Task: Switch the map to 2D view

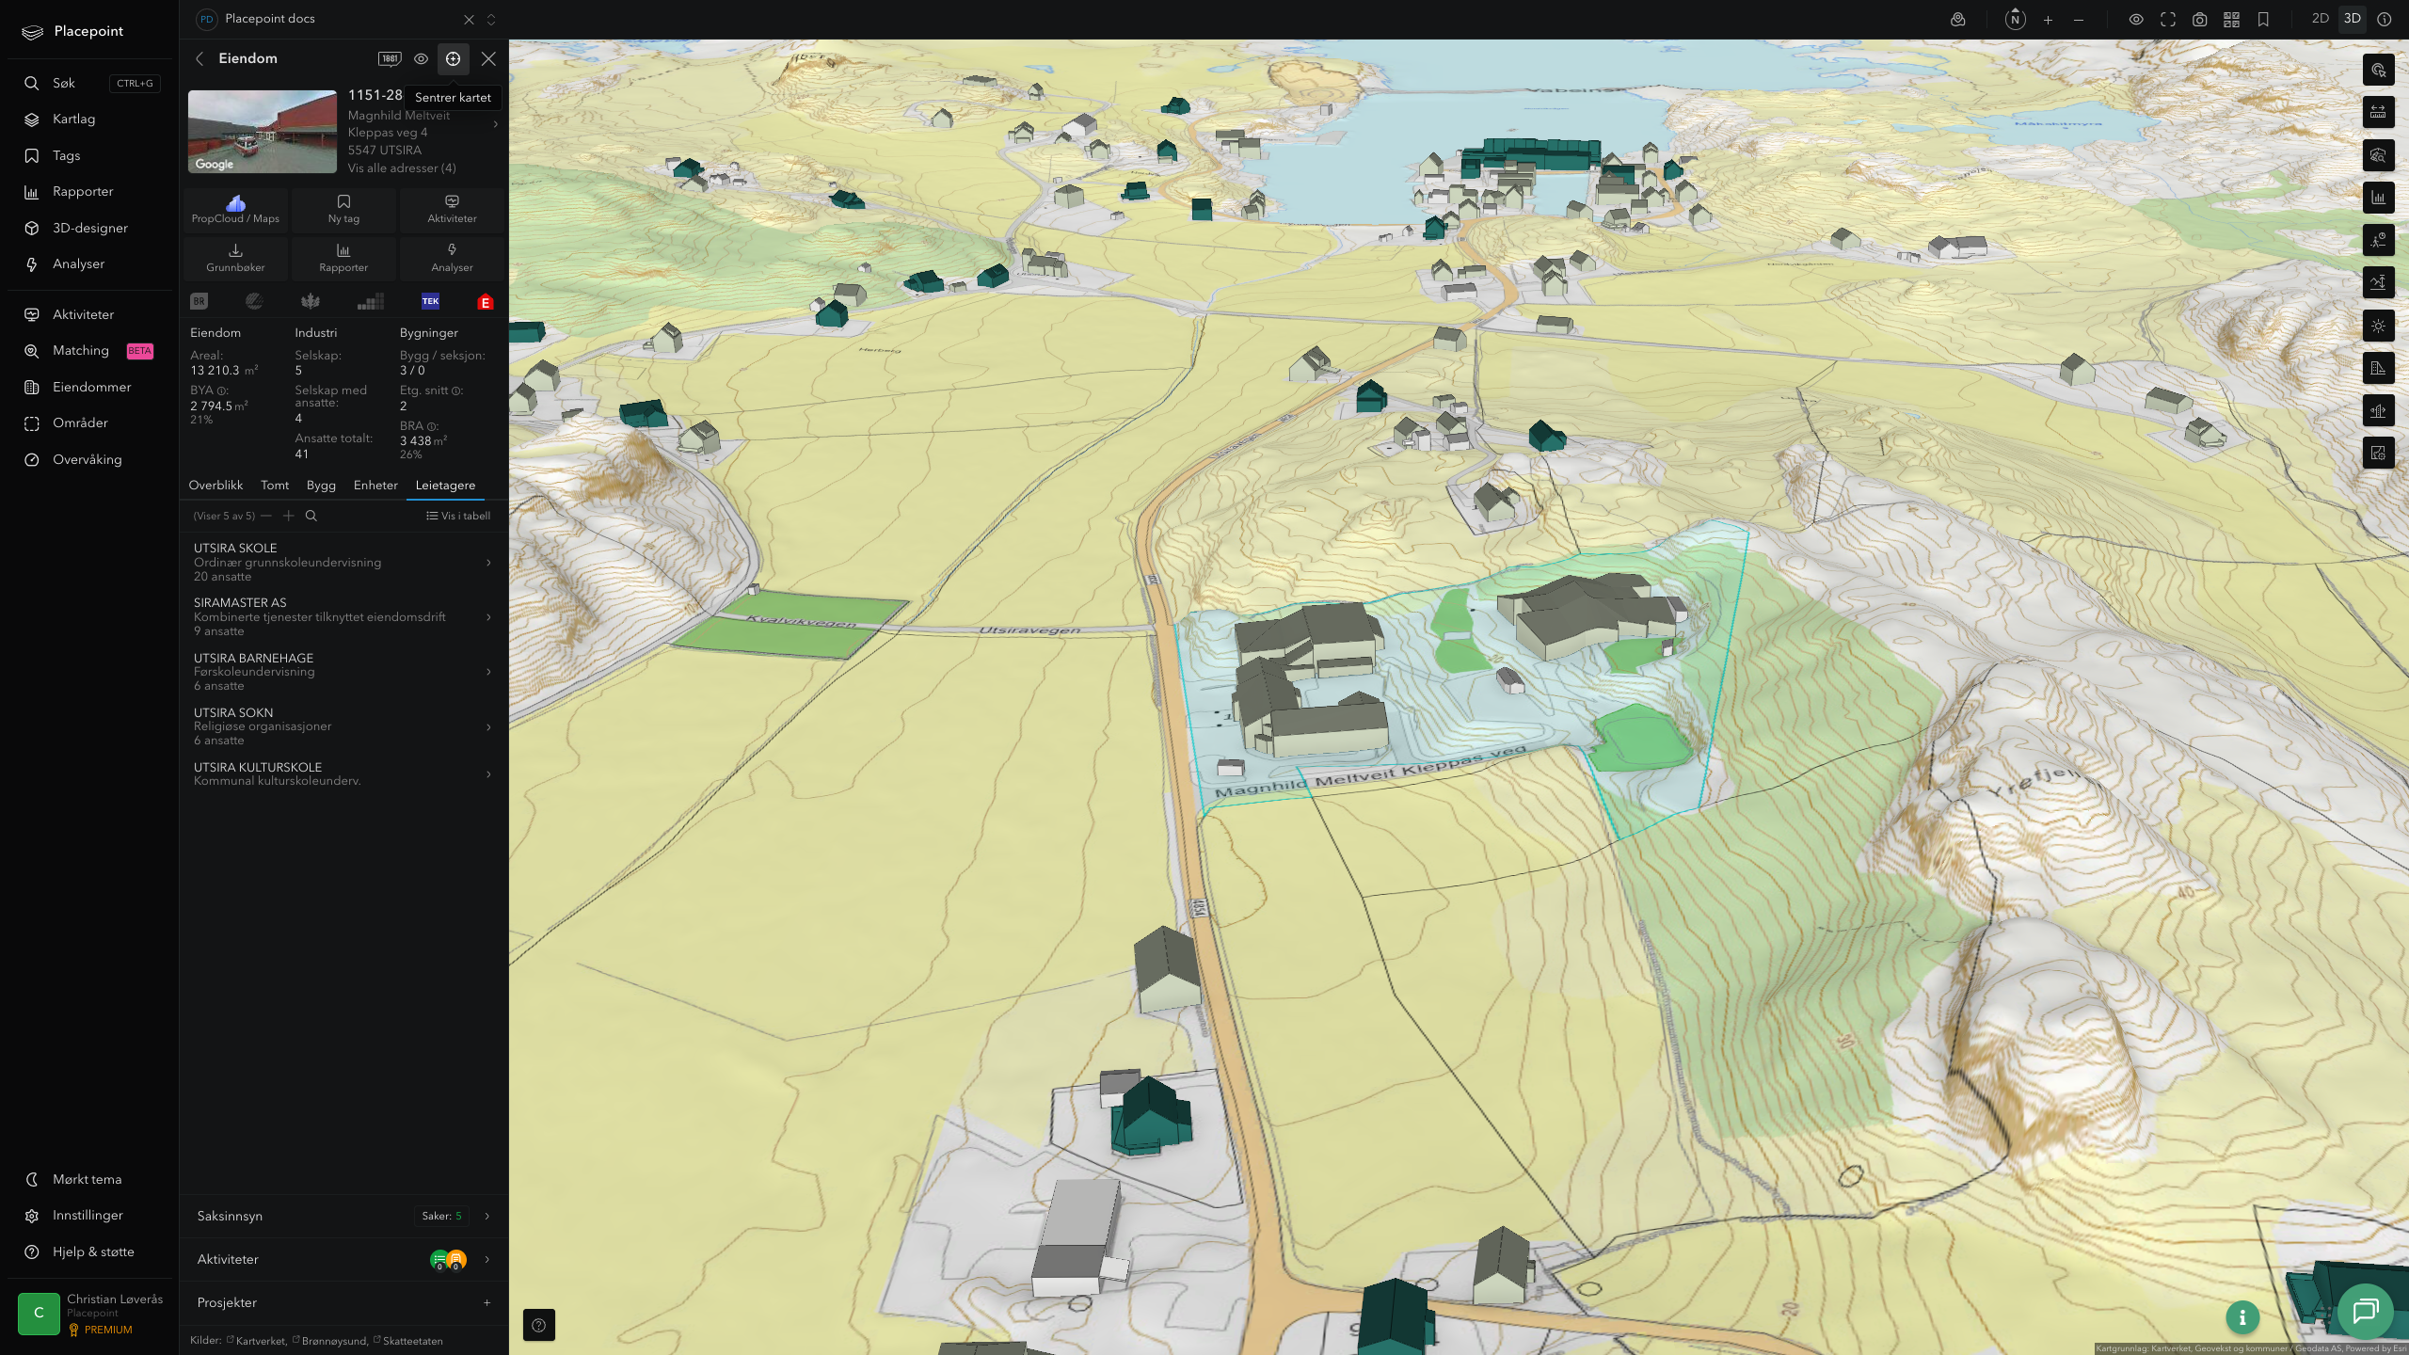Action: point(2320,19)
